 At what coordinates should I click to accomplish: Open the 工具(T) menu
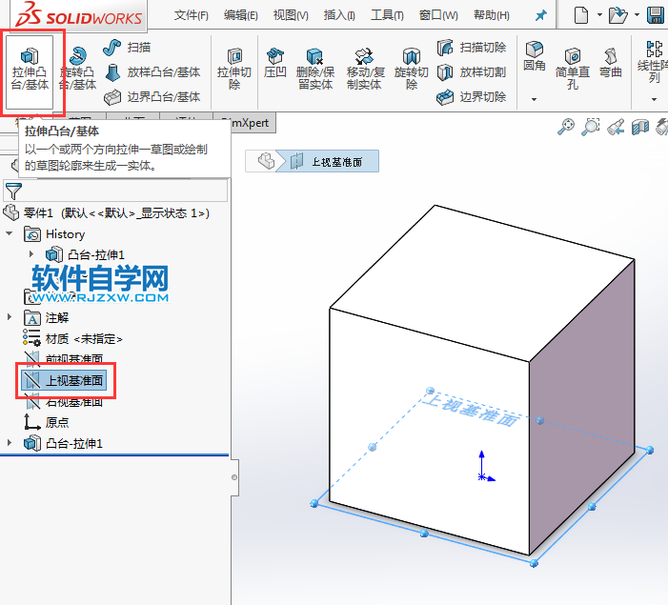point(387,16)
